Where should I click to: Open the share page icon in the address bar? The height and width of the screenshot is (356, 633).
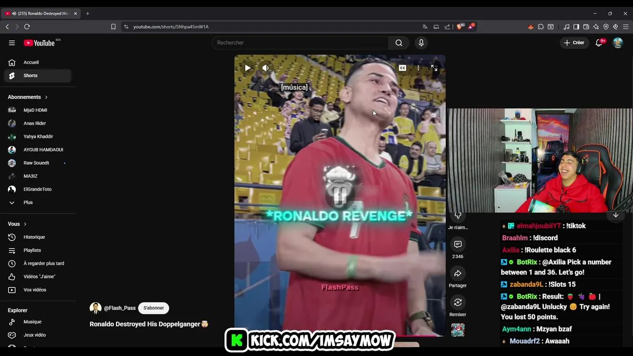(x=448, y=27)
